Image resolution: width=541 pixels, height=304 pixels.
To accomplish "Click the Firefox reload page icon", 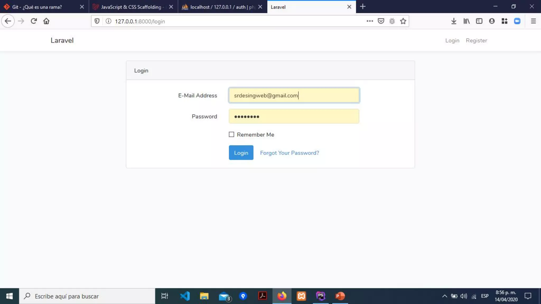I will click(x=34, y=21).
